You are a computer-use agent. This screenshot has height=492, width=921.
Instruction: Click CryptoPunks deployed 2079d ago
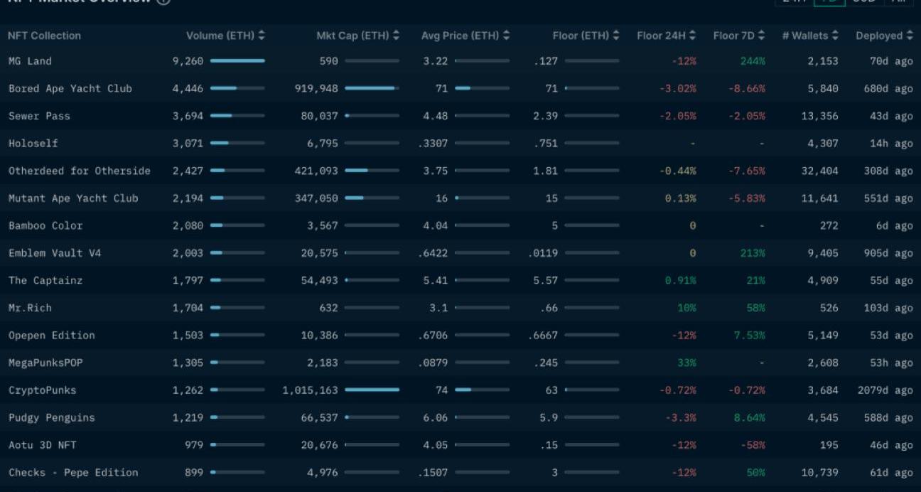point(885,390)
